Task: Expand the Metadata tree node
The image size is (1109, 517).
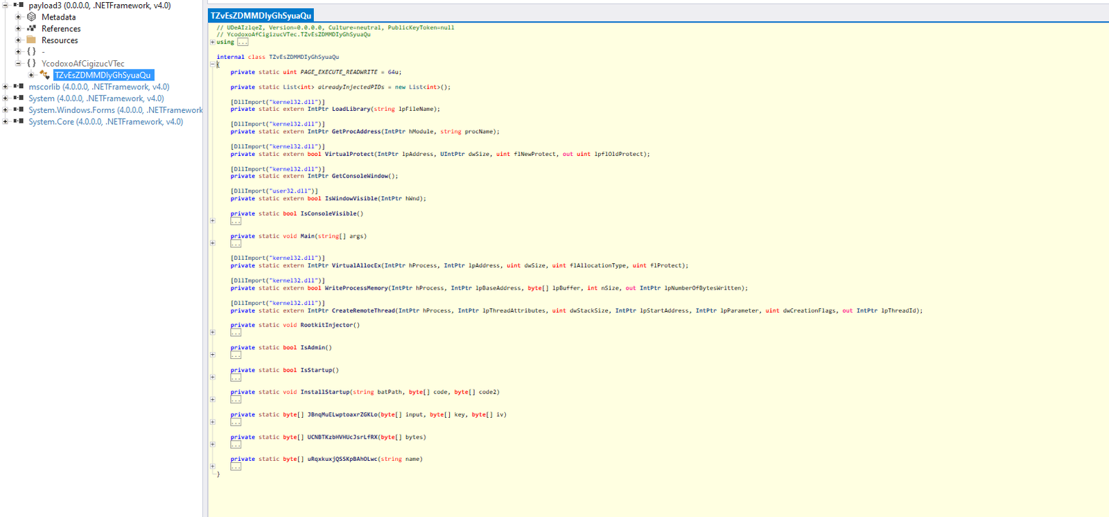Action: 18,17
